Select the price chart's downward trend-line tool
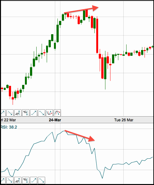The height and width of the screenshot is (185, 154). [41, 113]
